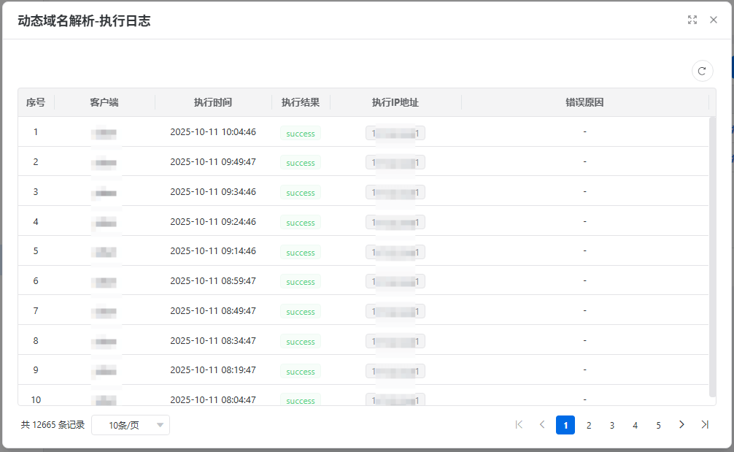Jump to the last page
734x452 pixels.
705,425
